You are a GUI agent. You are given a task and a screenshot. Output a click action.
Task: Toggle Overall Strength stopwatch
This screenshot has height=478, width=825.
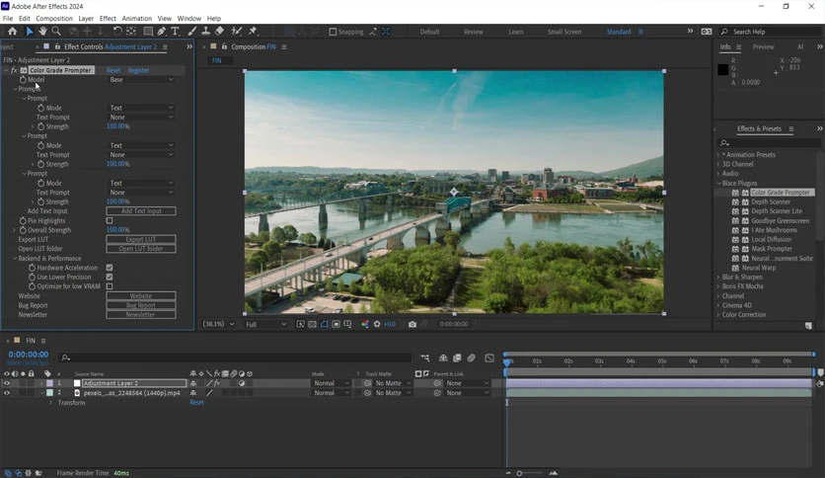(23, 230)
